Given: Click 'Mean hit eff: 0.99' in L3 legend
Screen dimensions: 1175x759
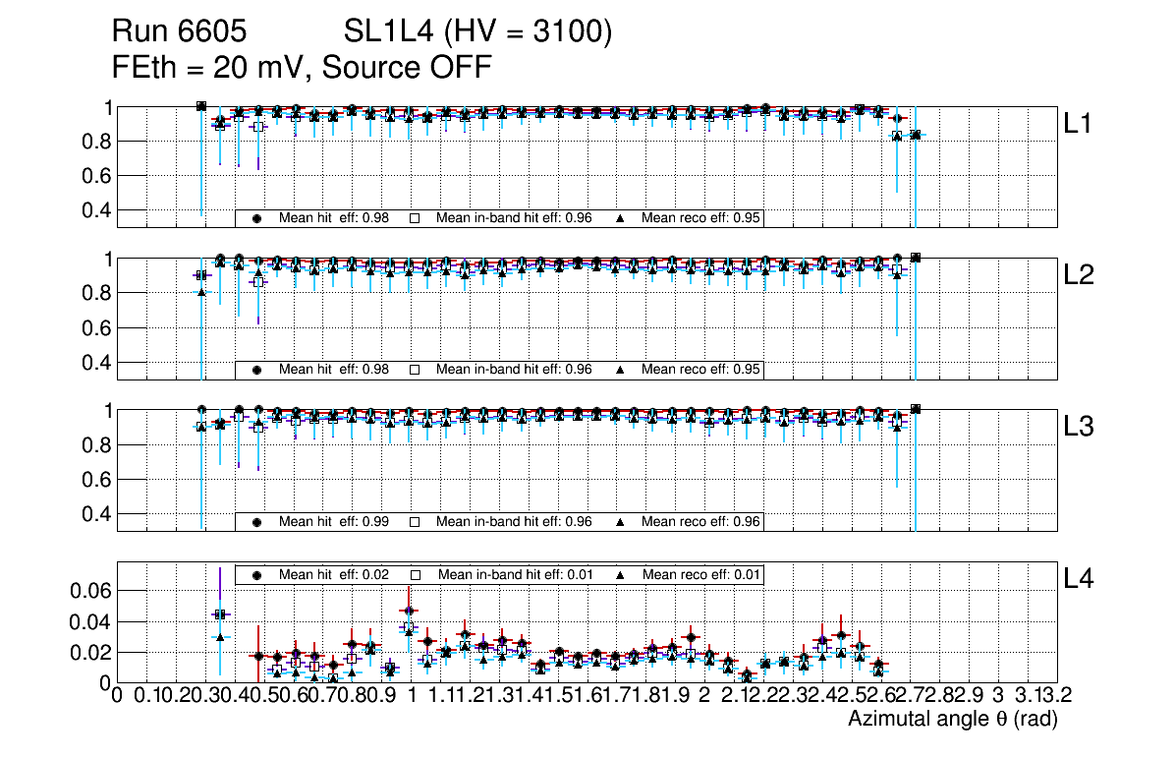Looking at the screenshot, I should tap(334, 522).
